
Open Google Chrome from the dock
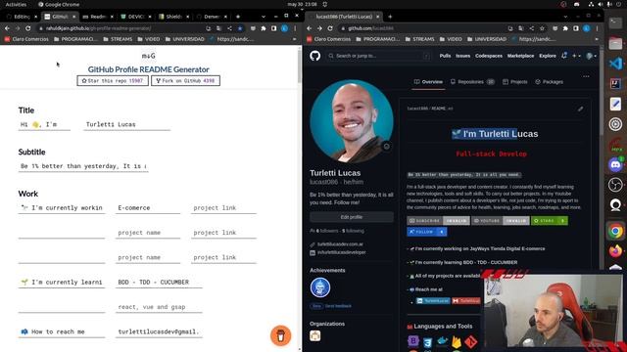(x=615, y=231)
